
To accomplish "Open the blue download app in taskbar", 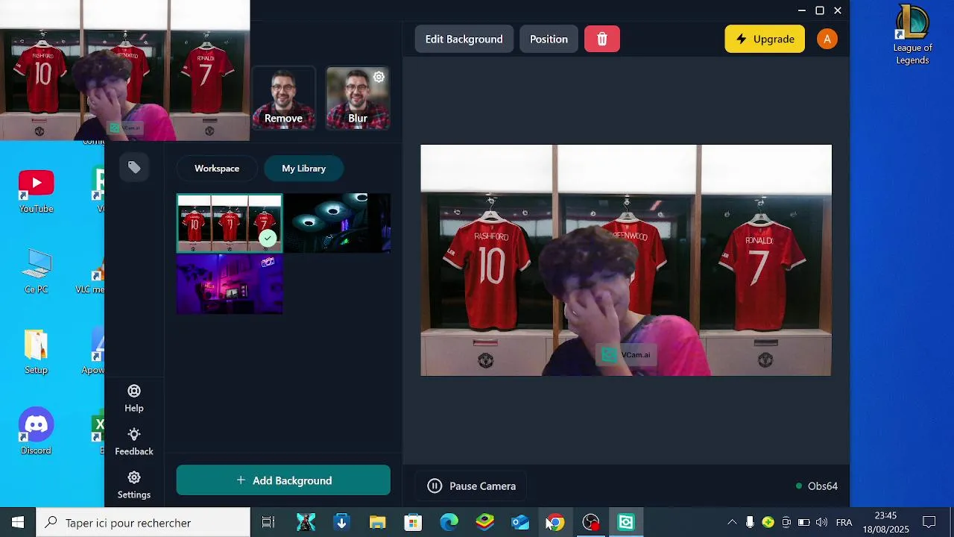I will point(341,523).
